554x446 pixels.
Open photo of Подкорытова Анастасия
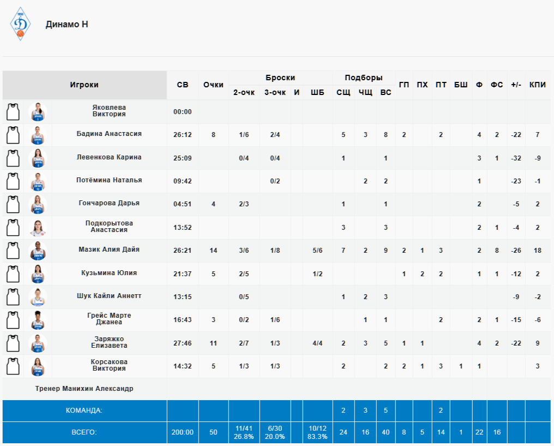click(38, 228)
